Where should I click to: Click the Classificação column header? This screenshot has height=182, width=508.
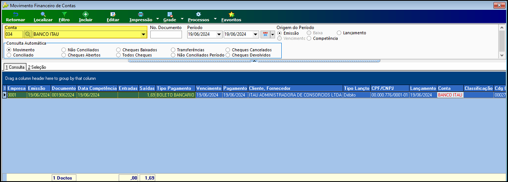478,88
